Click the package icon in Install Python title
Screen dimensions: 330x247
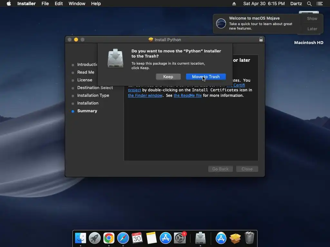click(151, 40)
